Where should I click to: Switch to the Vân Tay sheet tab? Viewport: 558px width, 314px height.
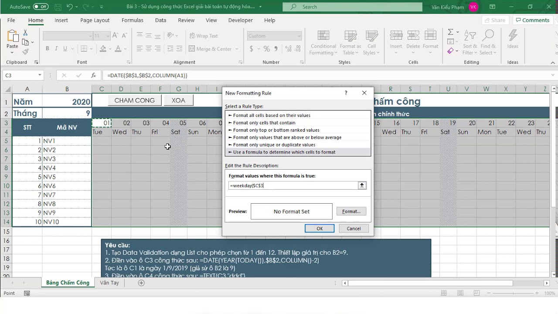109,283
